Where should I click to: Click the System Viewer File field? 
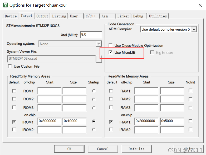pyautogui.click(x=52, y=59)
